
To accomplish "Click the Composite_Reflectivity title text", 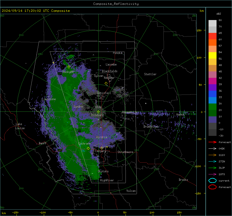I will pos(116,4).
